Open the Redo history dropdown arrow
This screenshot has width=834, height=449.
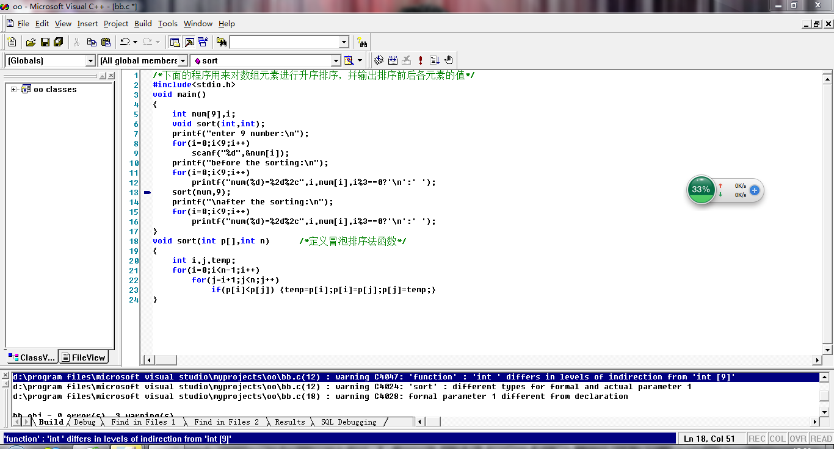(x=158, y=42)
